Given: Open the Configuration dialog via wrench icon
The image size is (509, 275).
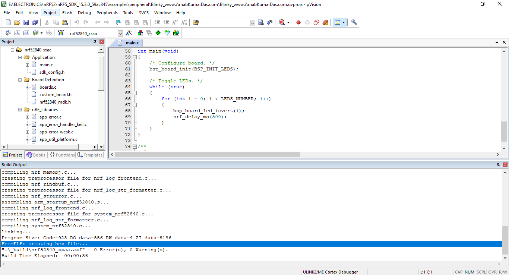Looking at the screenshot, I should click(353, 22).
